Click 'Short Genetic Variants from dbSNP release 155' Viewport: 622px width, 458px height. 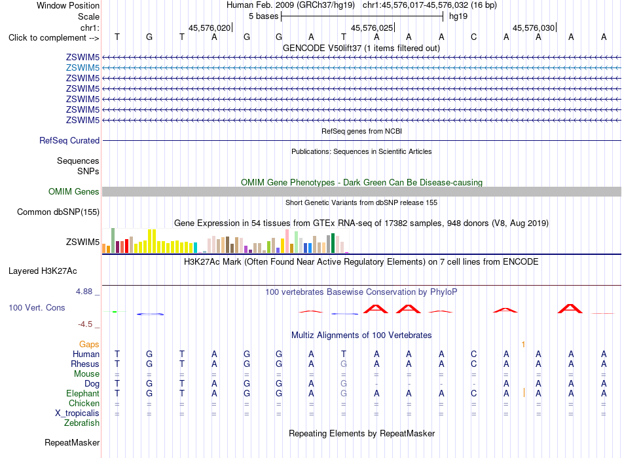tap(361, 203)
